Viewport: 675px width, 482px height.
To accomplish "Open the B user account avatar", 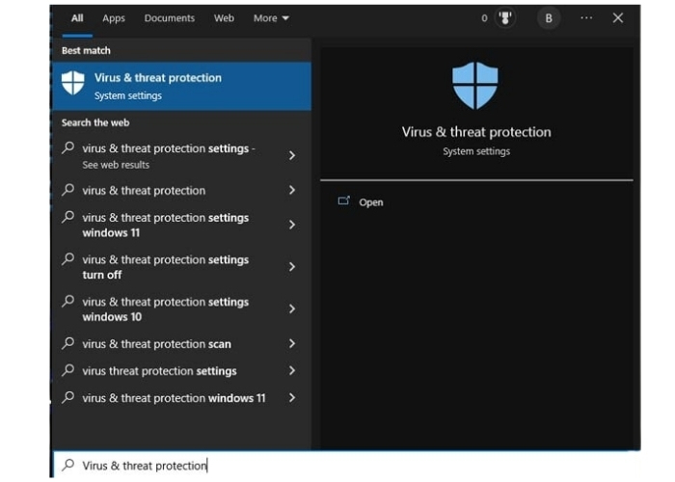I will (549, 18).
